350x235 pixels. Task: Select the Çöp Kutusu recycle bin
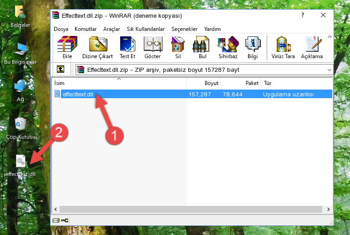(x=20, y=129)
